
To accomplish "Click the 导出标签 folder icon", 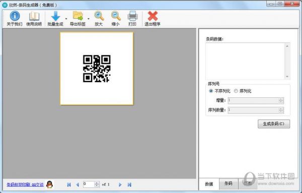I will pos(78,16).
